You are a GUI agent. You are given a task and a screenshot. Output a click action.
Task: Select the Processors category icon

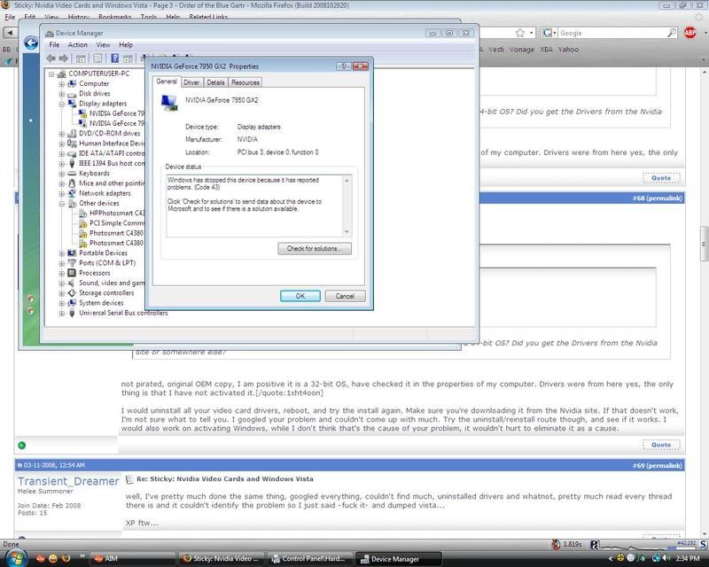pyautogui.click(x=72, y=273)
